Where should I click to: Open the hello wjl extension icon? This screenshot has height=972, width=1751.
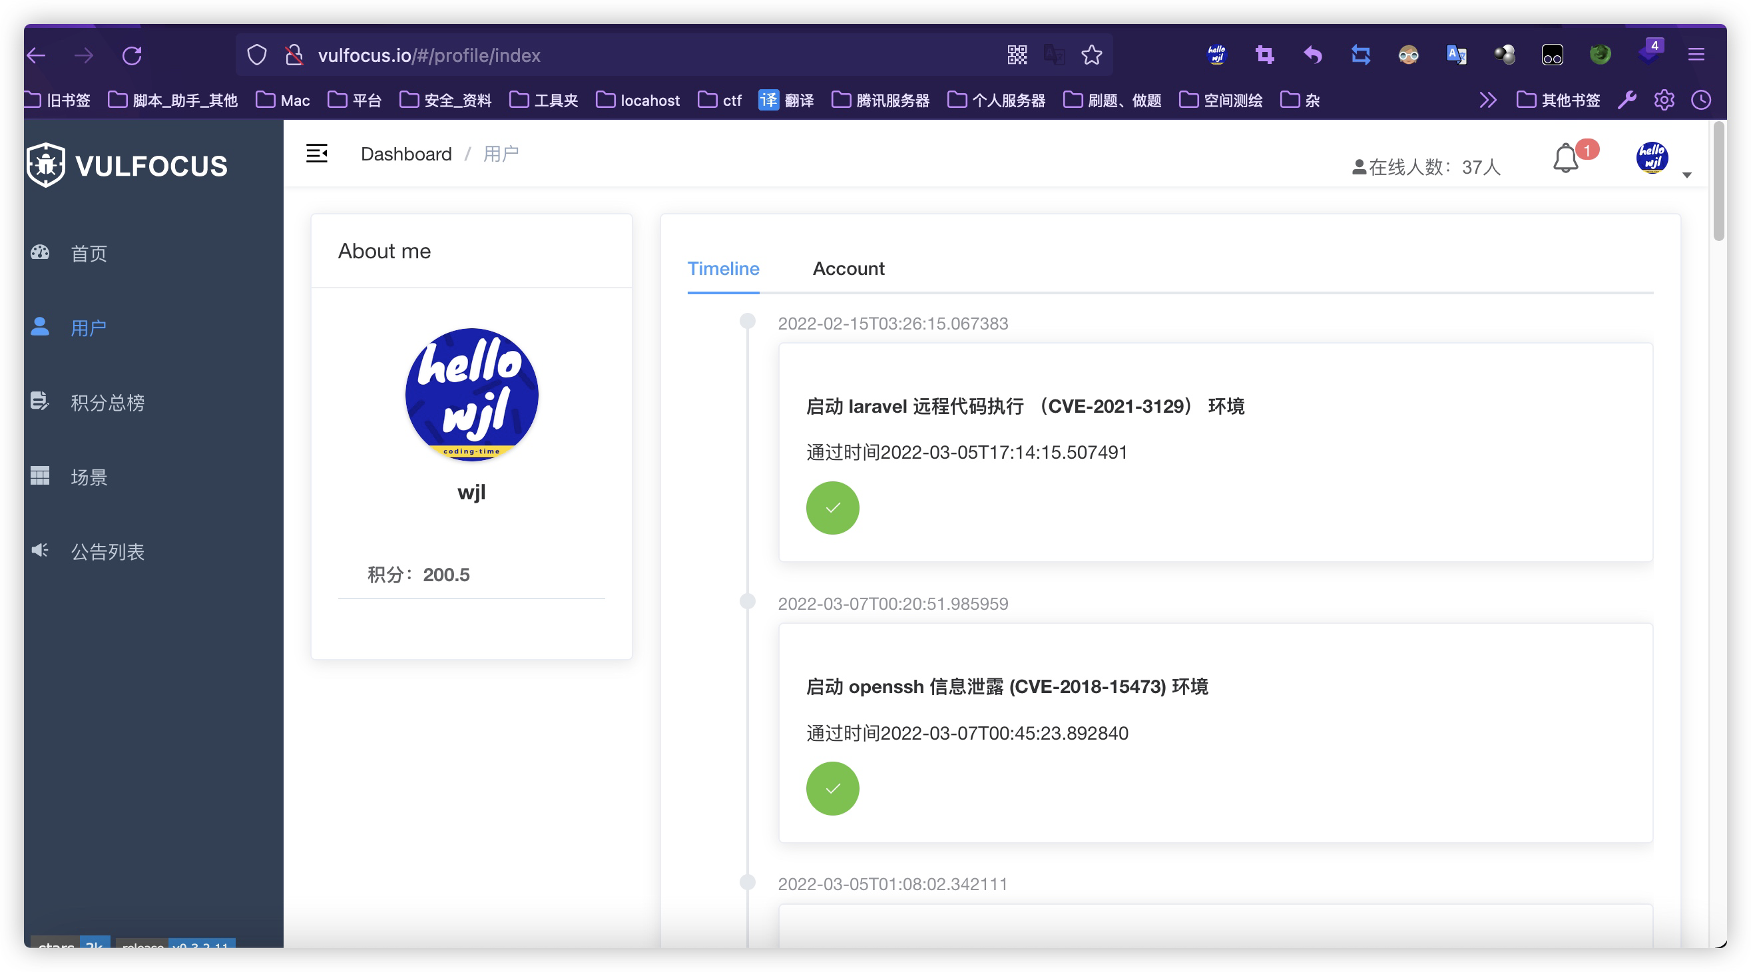[x=1217, y=55]
